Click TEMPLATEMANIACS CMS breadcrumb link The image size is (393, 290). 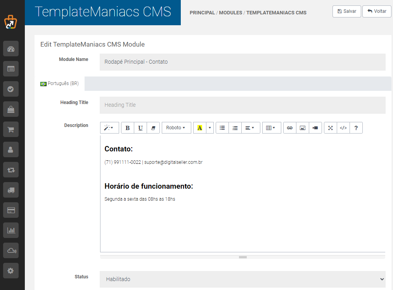point(276,12)
